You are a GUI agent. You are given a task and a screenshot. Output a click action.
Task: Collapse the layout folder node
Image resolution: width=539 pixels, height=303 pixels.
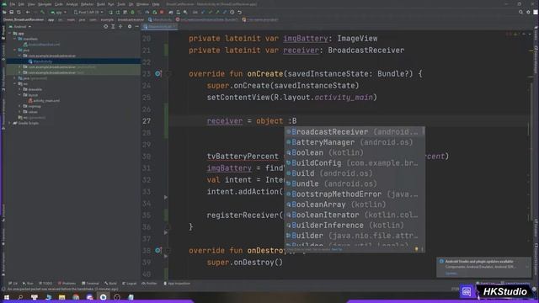[20, 95]
